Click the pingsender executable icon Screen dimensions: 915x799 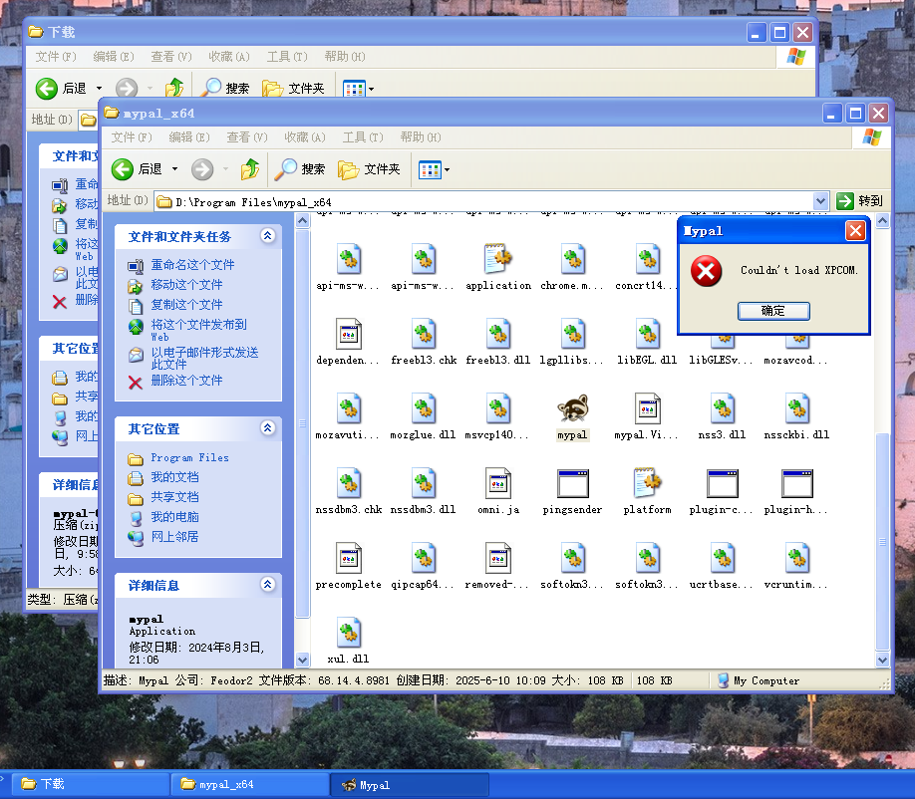(572, 484)
